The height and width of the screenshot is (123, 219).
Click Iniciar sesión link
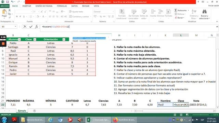[x=214, y=6]
